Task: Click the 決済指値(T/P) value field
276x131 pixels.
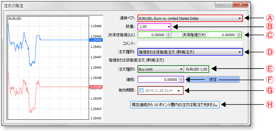Action: point(223,35)
